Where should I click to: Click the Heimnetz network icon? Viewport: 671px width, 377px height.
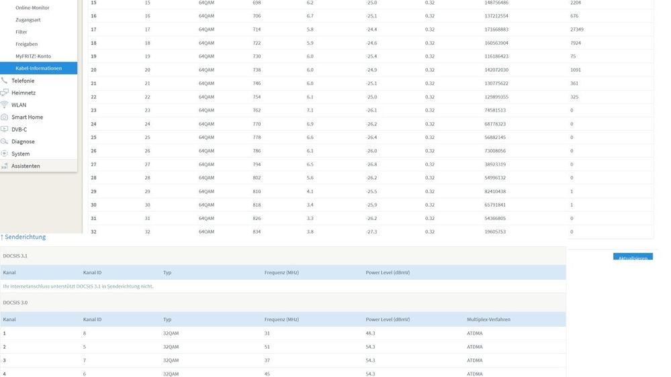coord(4,93)
